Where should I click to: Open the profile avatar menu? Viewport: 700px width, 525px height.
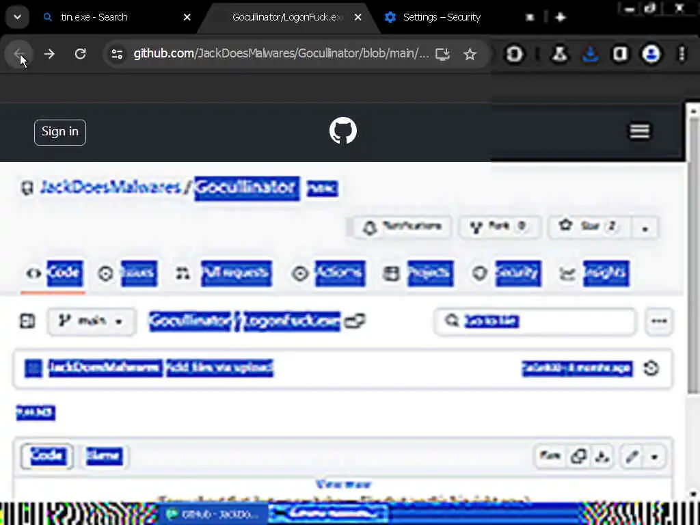(x=651, y=54)
